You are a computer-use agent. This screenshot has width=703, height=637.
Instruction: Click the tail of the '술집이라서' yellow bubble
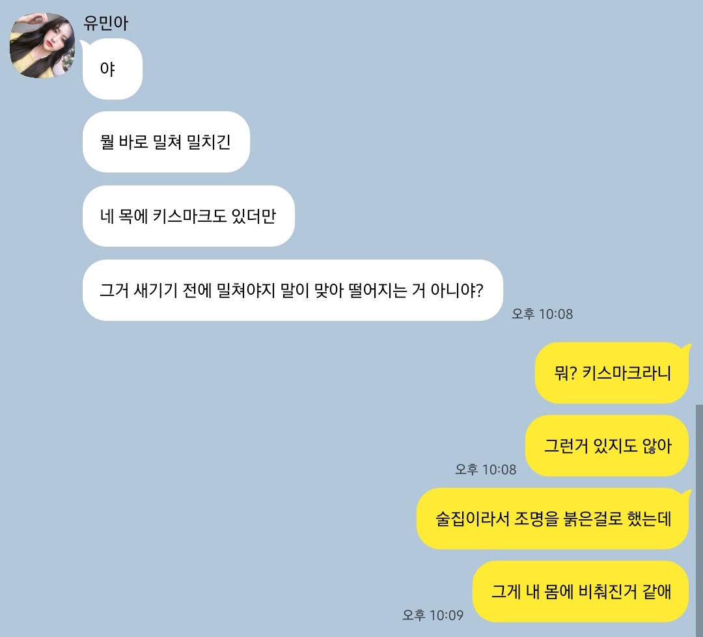(687, 494)
